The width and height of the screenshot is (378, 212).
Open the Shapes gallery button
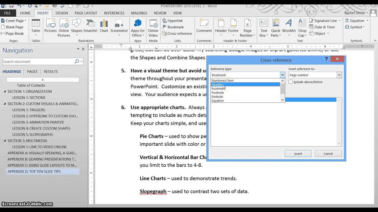pyautogui.click(x=76, y=28)
